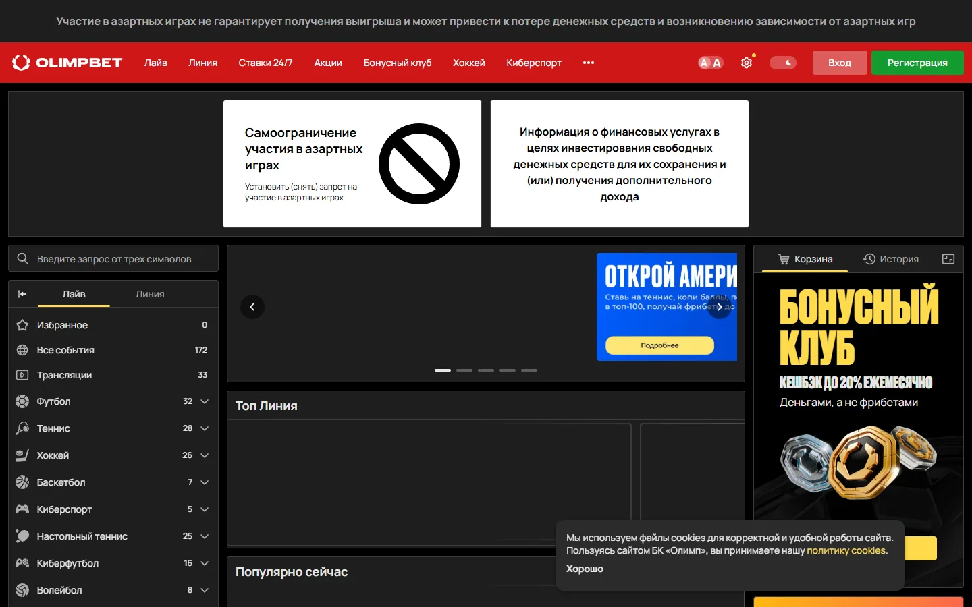Click Подробнее on the banner

pyautogui.click(x=659, y=345)
